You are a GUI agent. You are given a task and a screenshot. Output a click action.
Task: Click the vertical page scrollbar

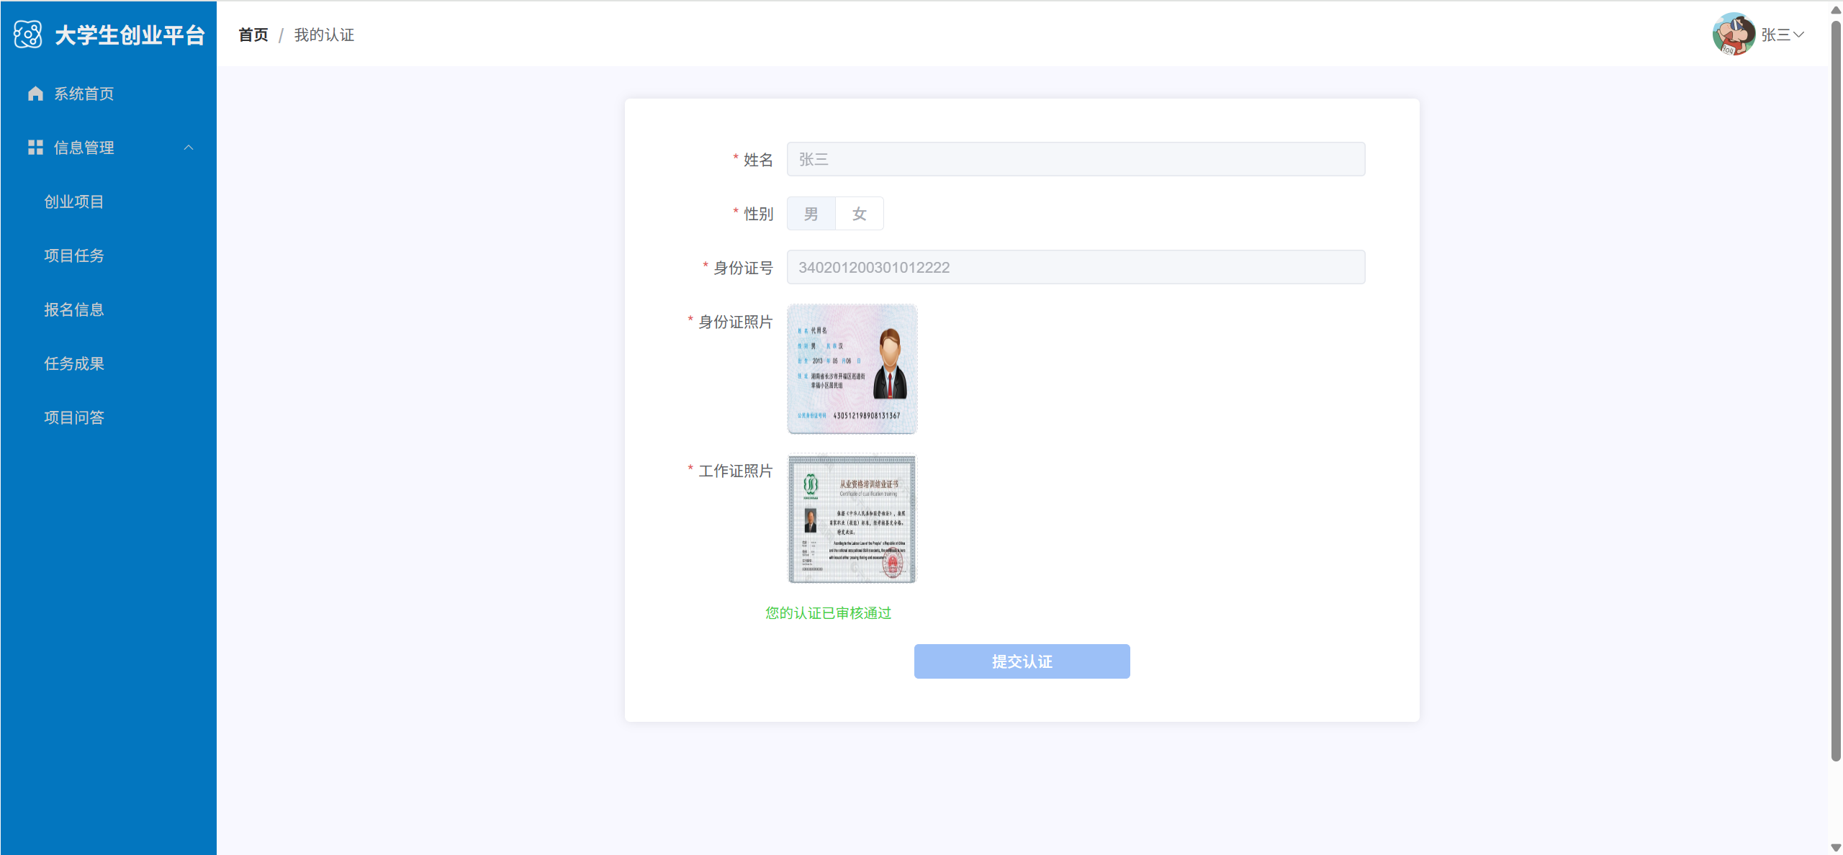pyautogui.click(x=1835, y=389)
